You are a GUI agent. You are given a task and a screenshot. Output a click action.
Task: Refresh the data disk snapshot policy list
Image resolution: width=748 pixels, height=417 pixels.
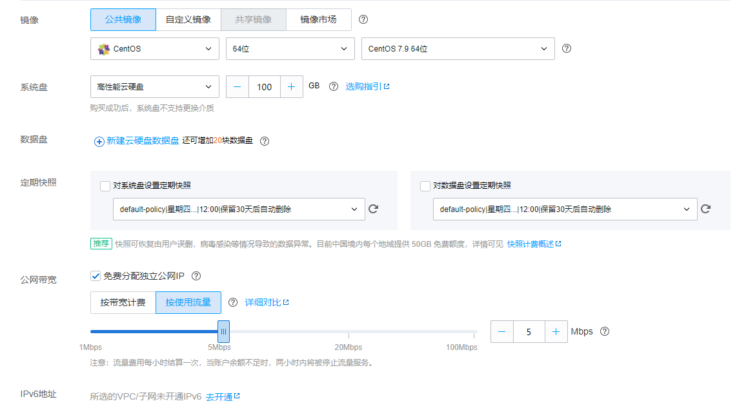click(x=705, y=209)
